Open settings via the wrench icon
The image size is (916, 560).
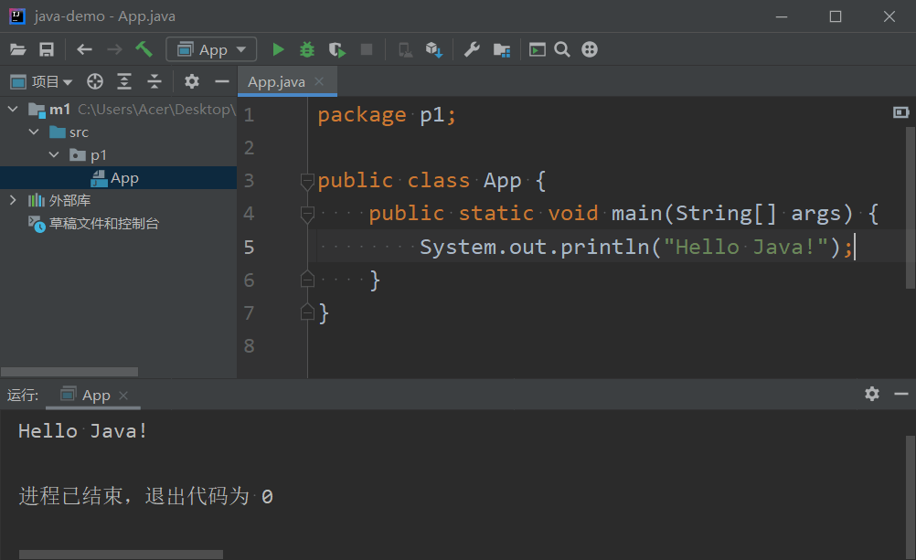[x=472, y=49]
